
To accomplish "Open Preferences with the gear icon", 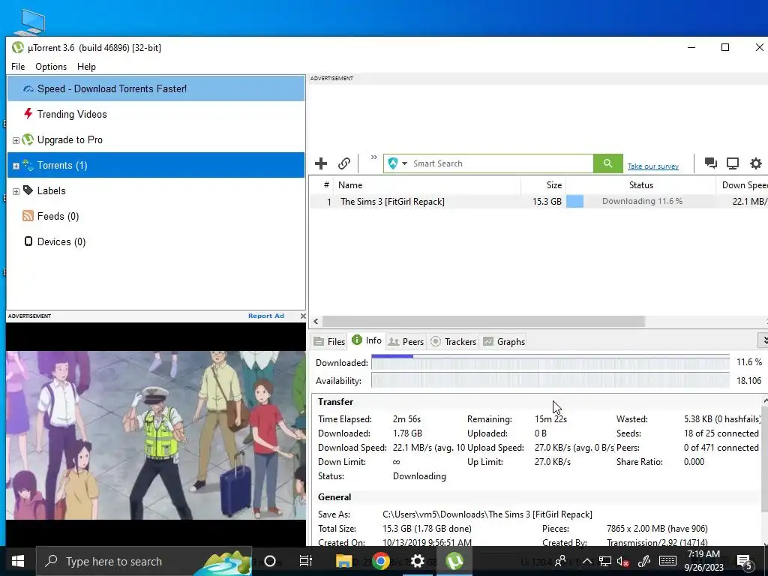I will click(756, 163).
